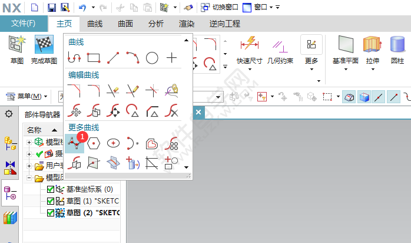411x243 pixels.
Task: Open Geometric Constraints (几何约束) tool
Action: point(280,50)
